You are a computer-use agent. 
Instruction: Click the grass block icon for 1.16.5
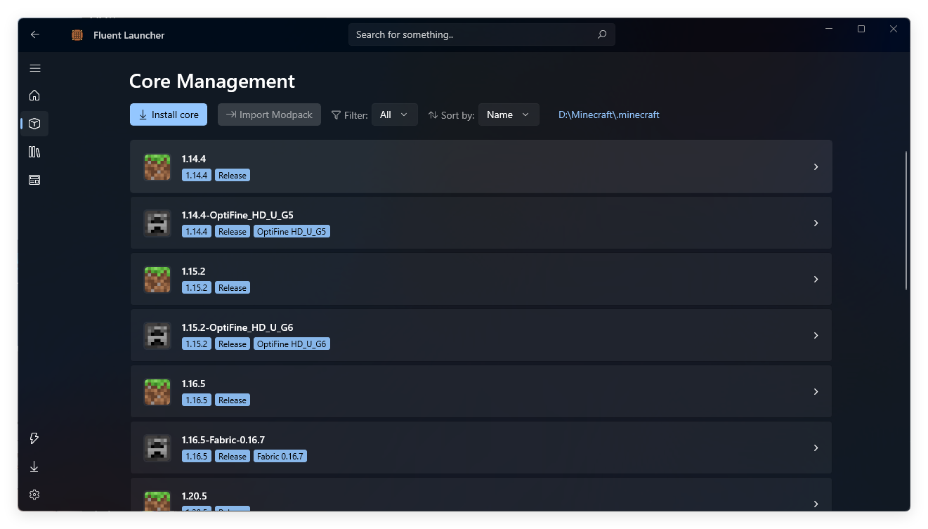(157, 391)
